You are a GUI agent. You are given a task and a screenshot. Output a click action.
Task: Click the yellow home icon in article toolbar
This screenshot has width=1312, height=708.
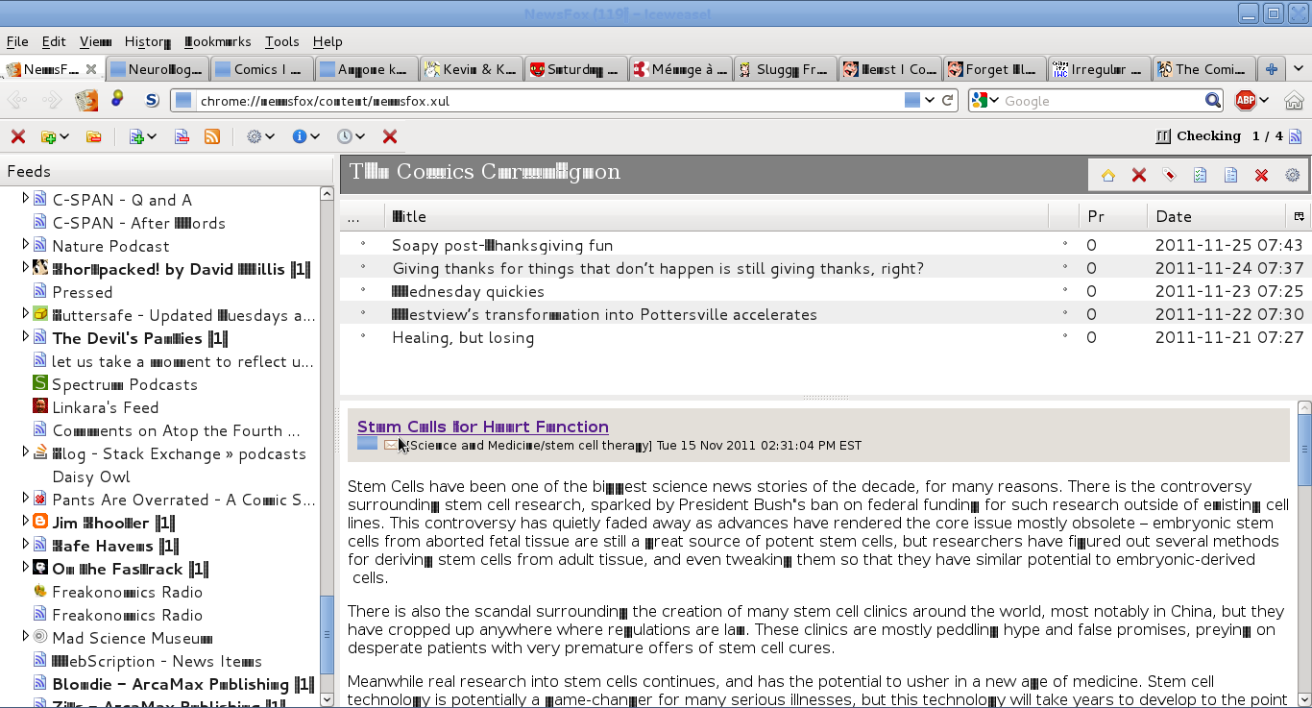coord(1108,175)
